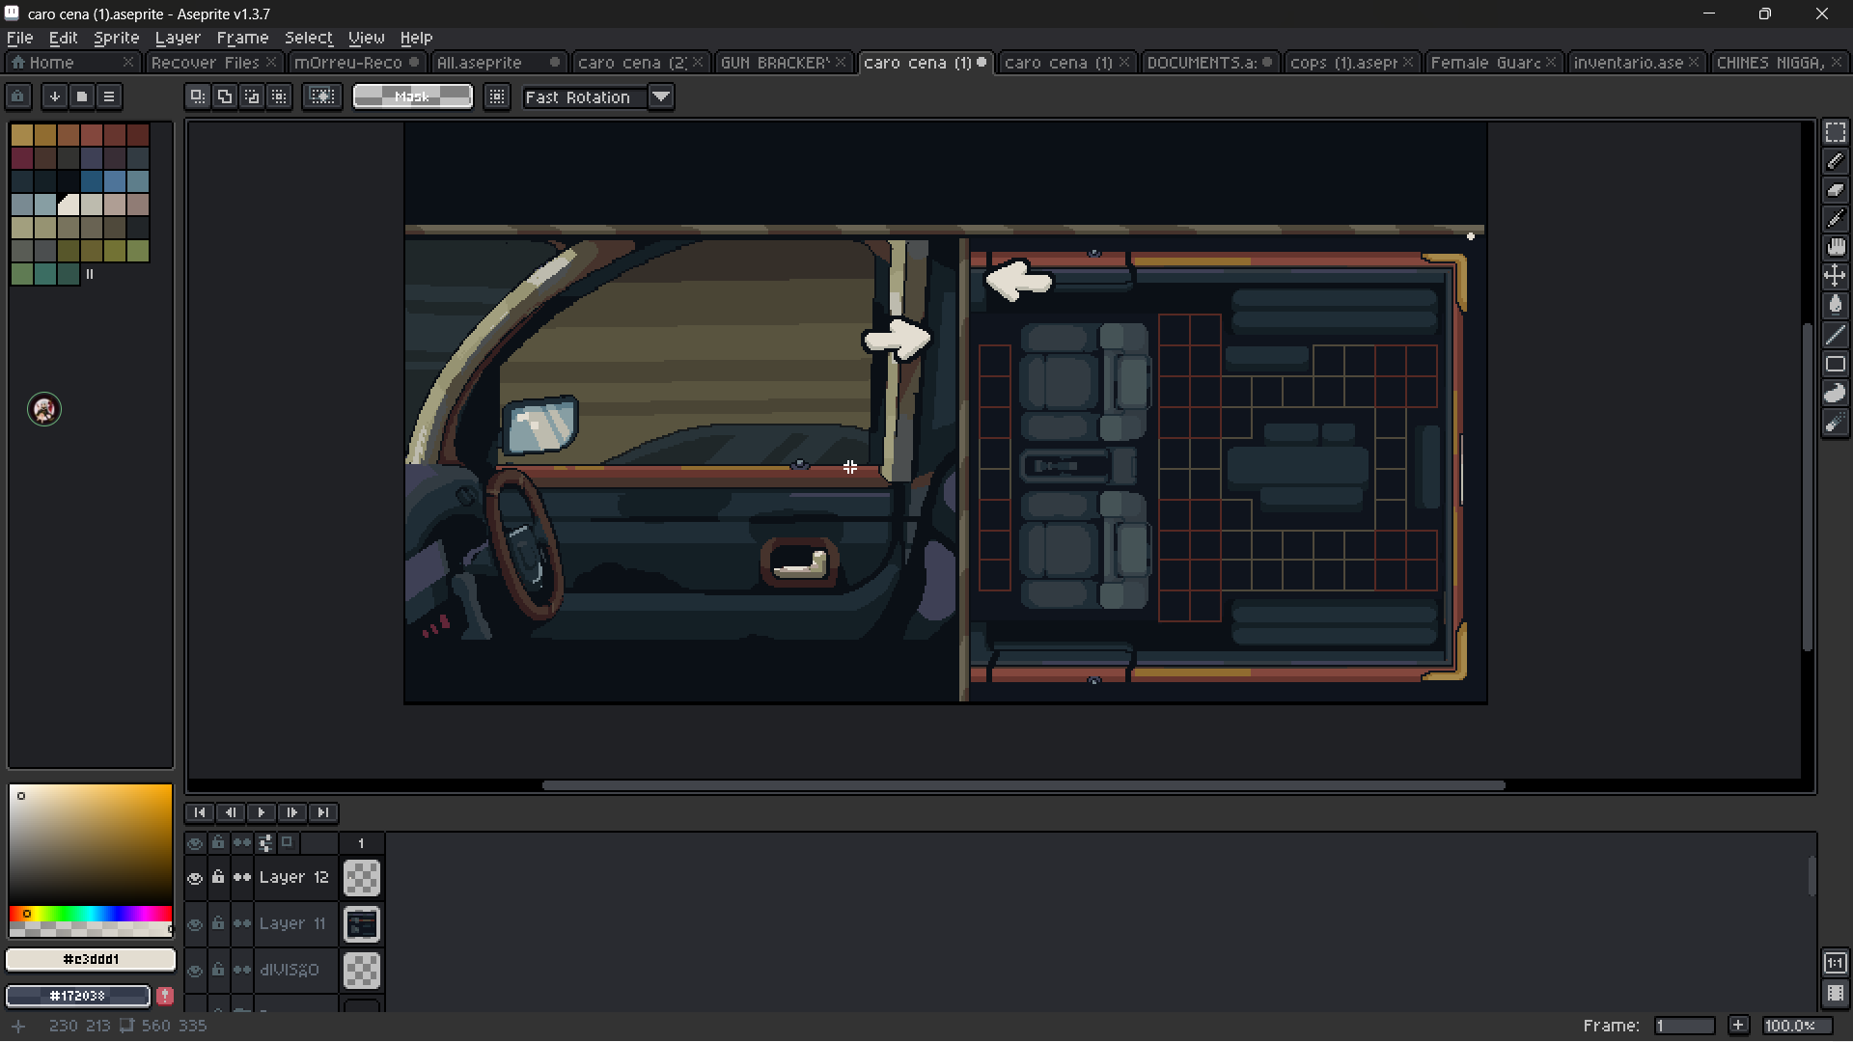
Task: Click the Frame number input field
Action: click(1684, 1026)
